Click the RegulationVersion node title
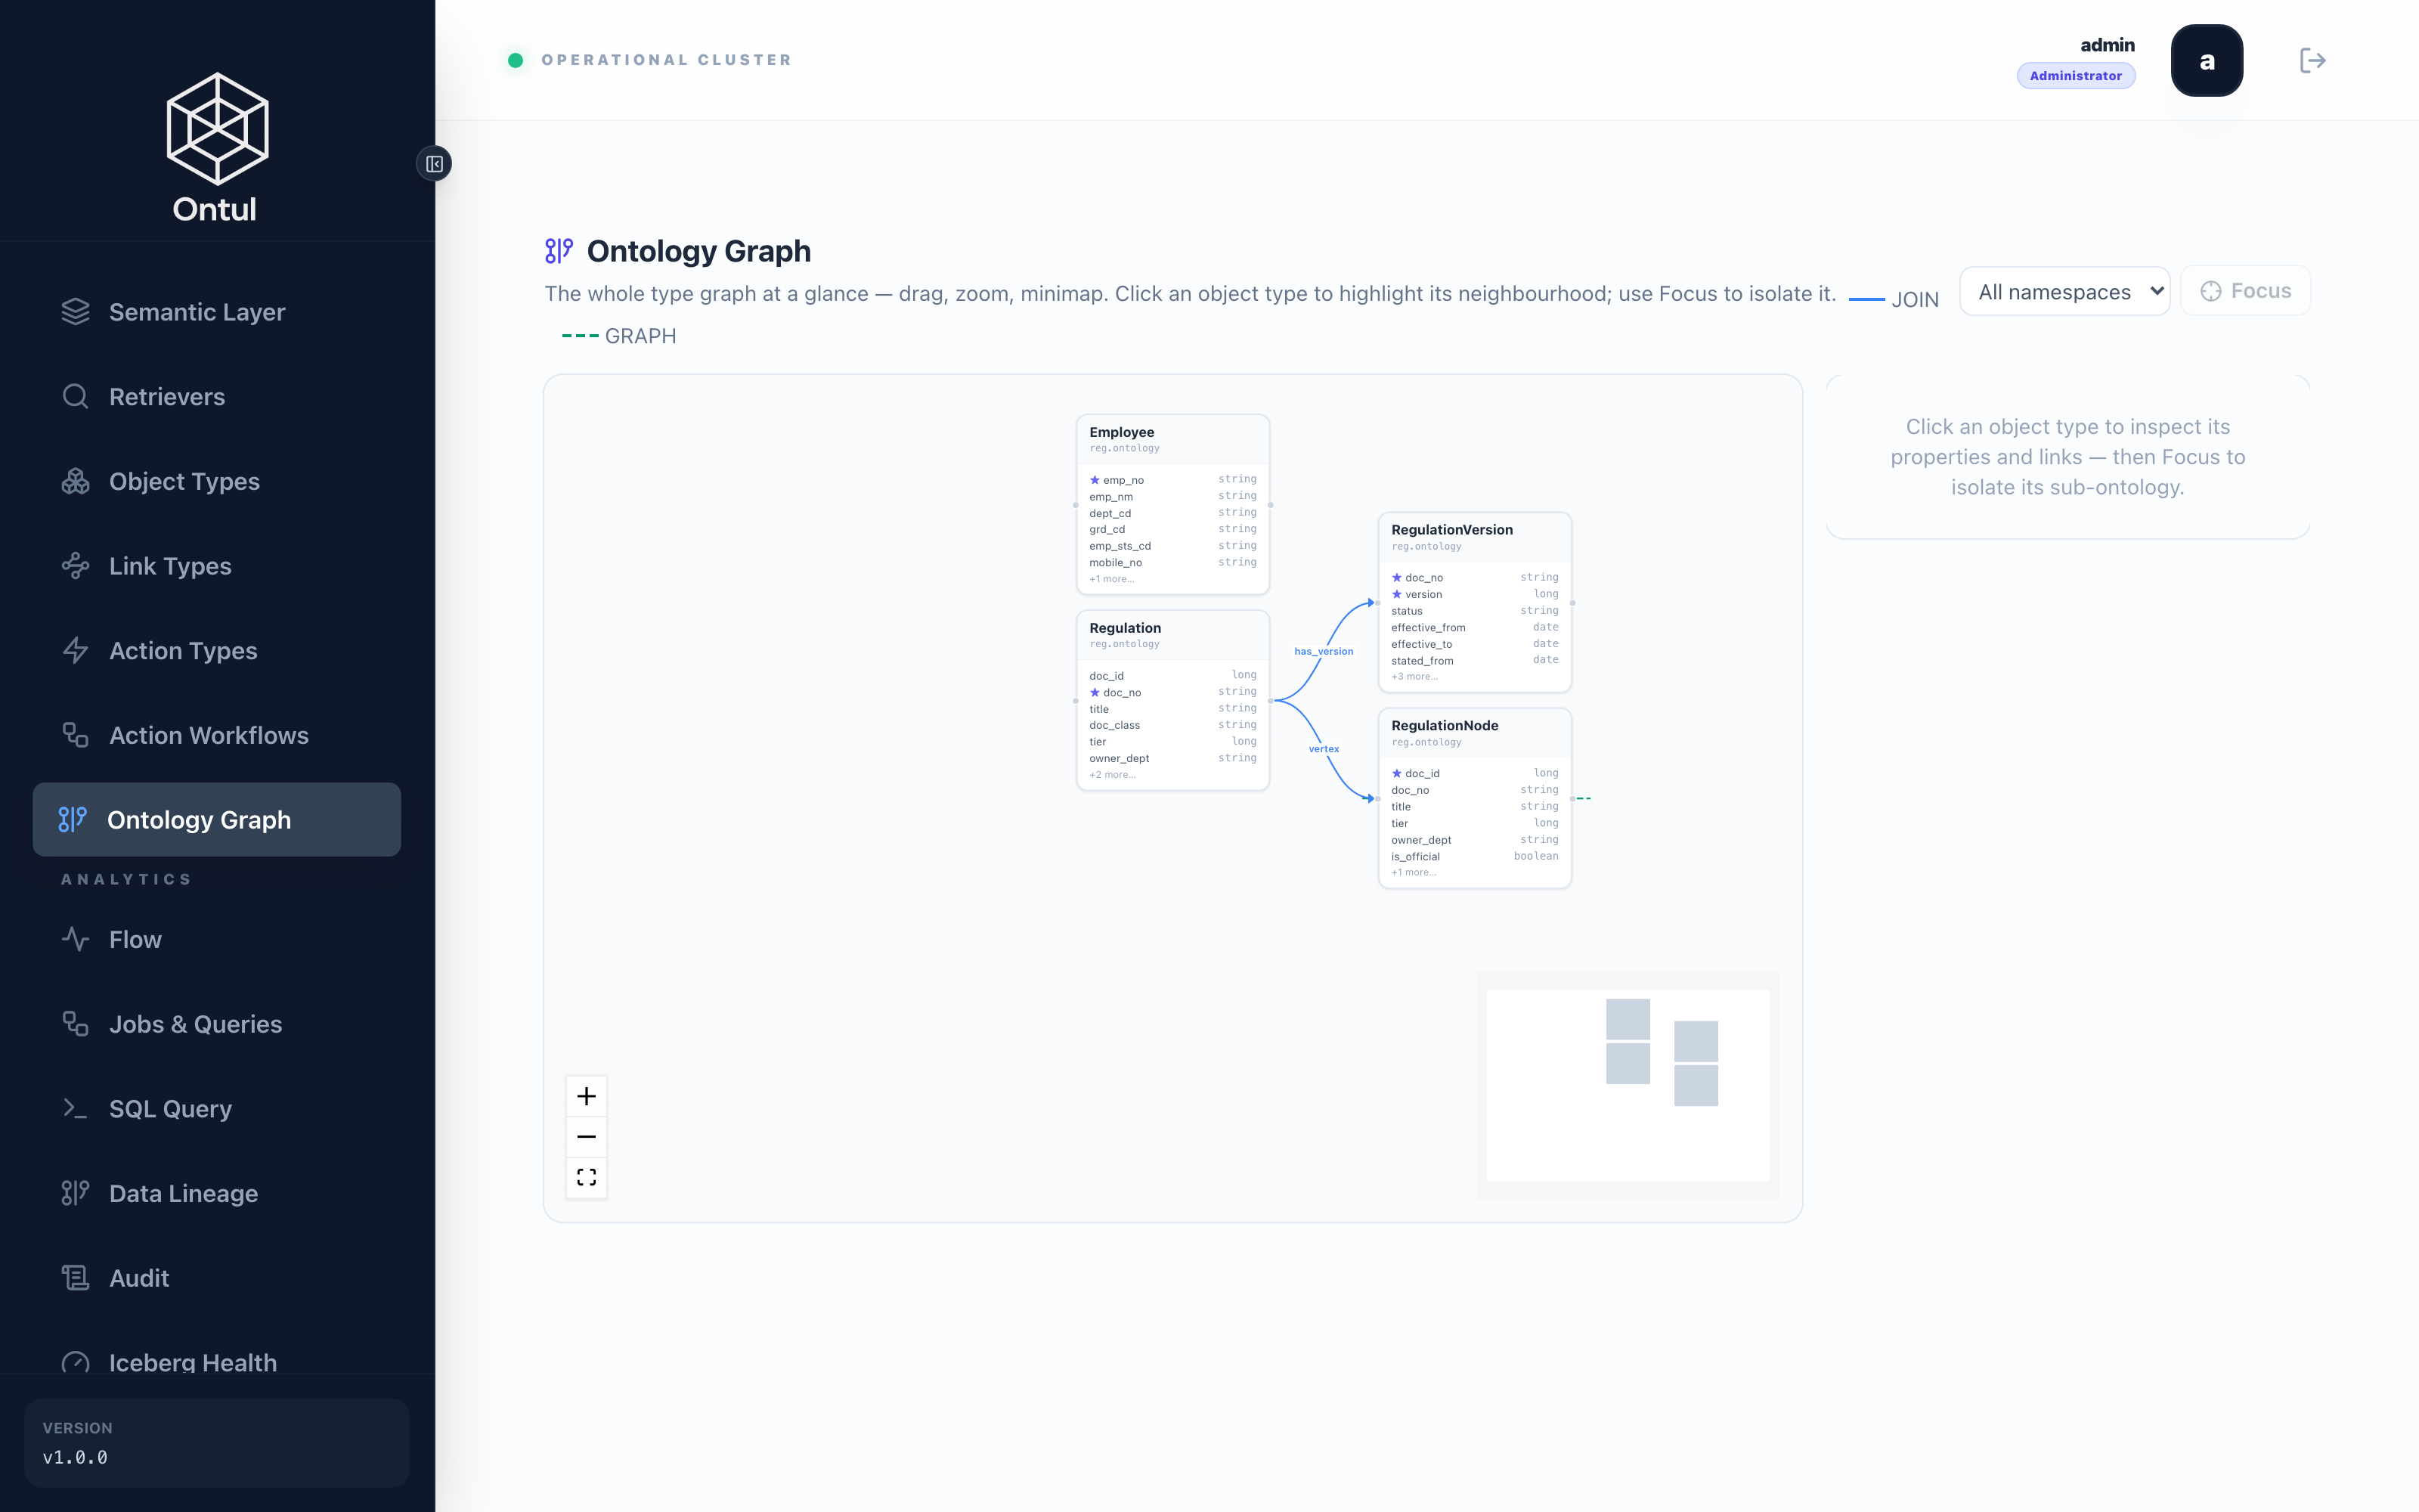 point(1451,530)
